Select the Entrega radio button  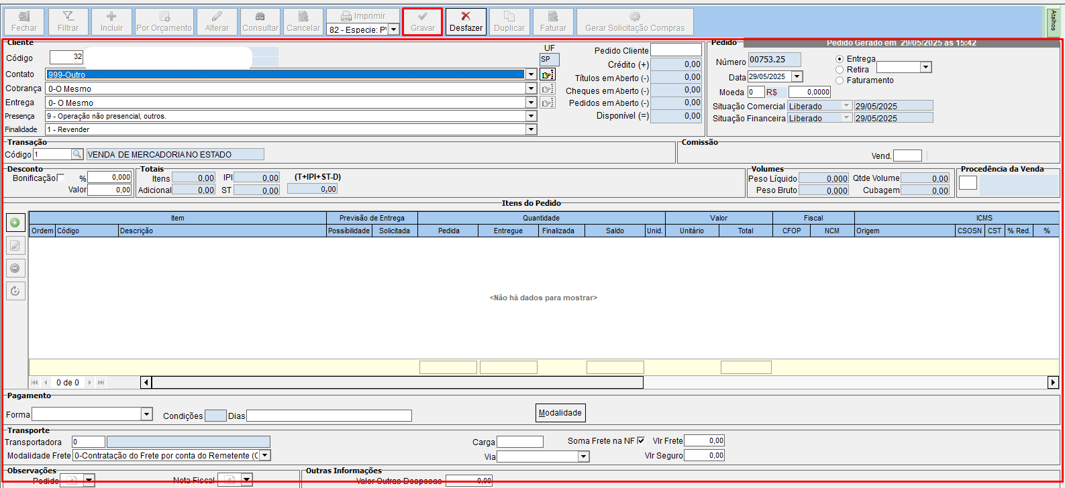(x=840, y=59)
